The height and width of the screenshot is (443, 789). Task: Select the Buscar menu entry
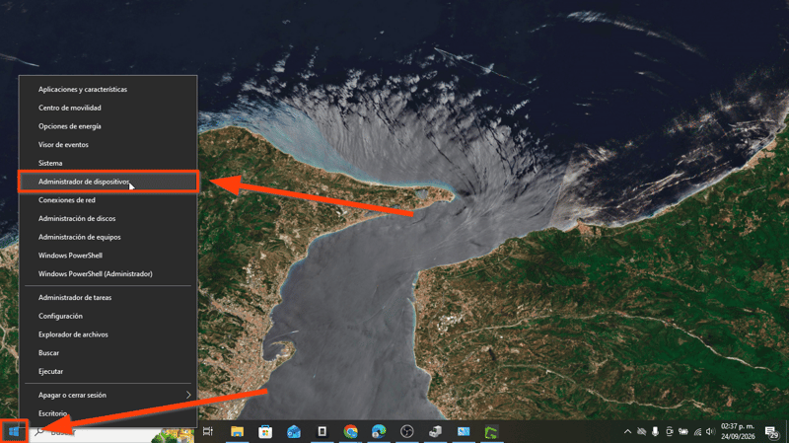(x=108, y=353)
